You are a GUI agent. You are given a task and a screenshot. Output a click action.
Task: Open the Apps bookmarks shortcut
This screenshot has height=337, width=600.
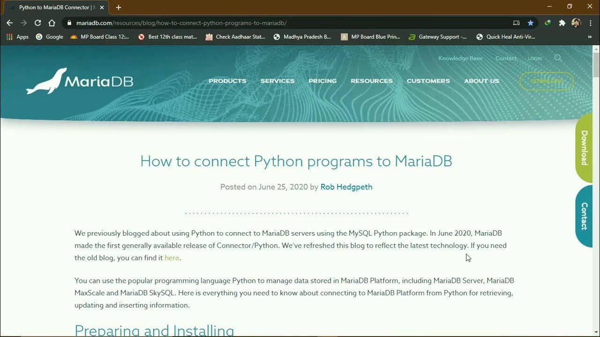pyautogui.click(x=17, y=37)
